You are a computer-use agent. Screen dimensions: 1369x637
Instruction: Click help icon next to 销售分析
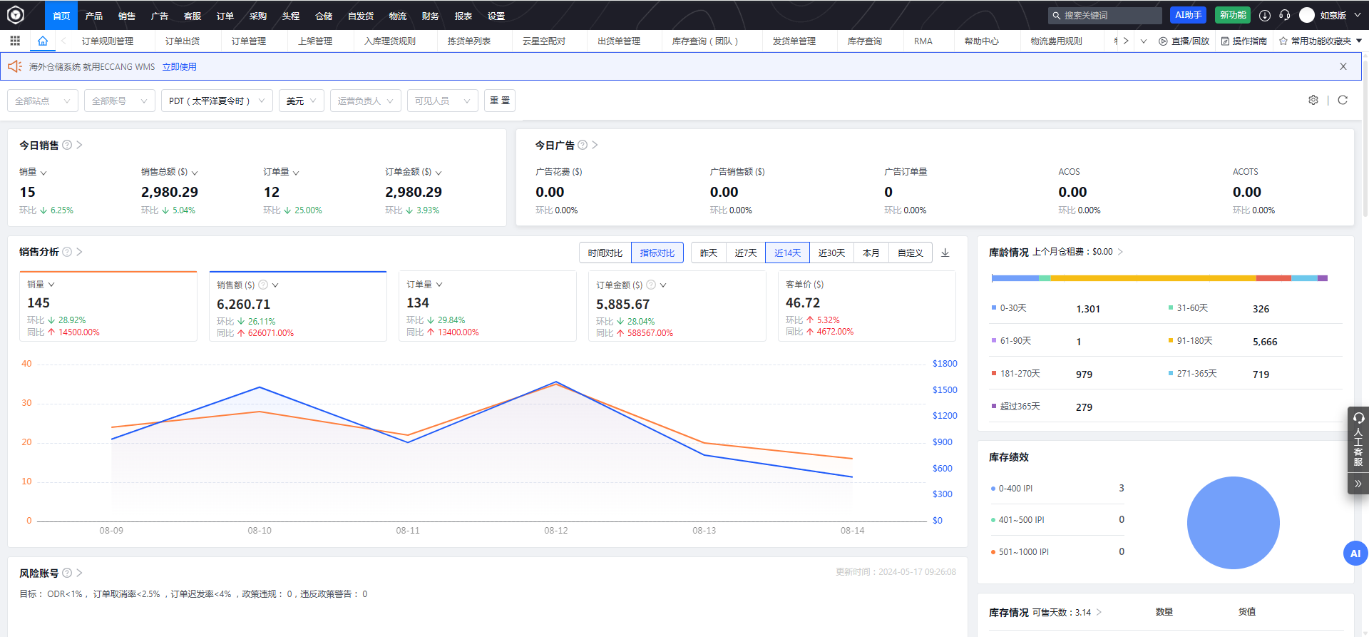point(67,252)
